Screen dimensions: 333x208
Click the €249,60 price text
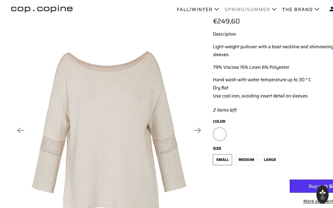(226, 21)
